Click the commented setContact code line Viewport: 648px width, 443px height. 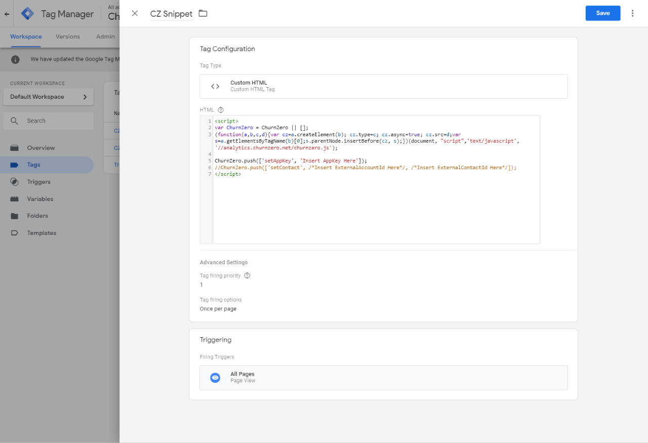point(366,167)
